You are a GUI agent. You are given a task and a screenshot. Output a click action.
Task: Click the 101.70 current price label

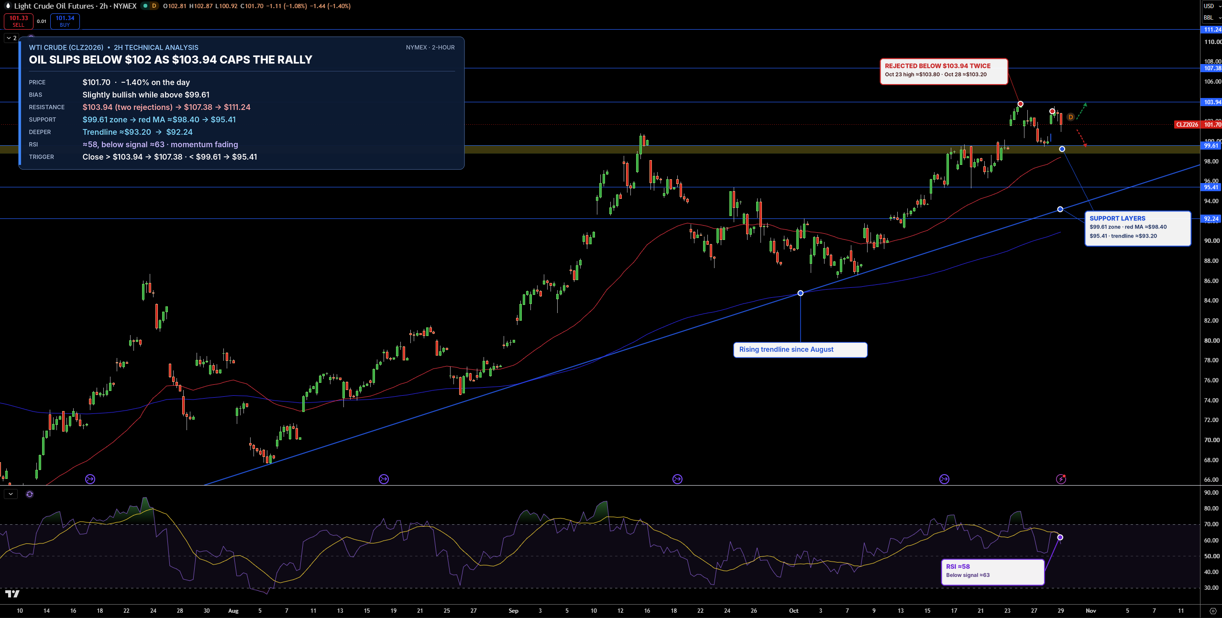pyautogui.click(x=1211, y=125)
